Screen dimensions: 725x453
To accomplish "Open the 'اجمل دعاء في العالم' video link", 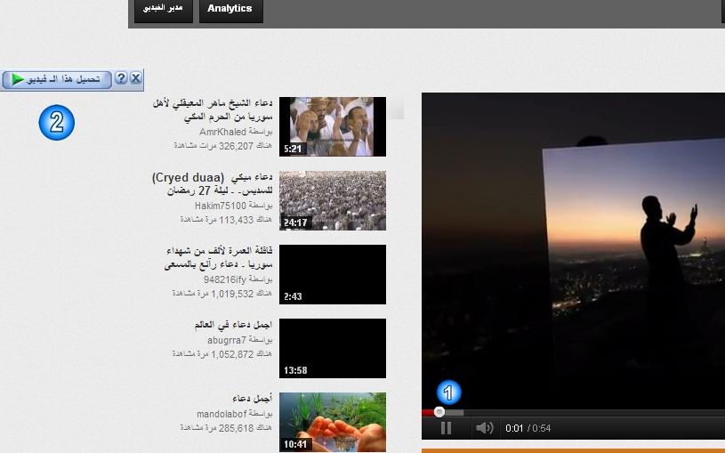I will point(232,326).
